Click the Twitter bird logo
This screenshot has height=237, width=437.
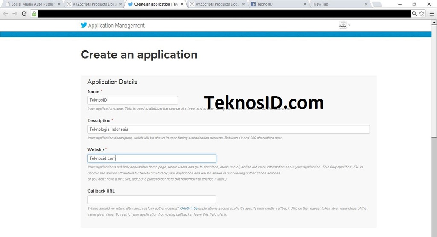[84, 25]
